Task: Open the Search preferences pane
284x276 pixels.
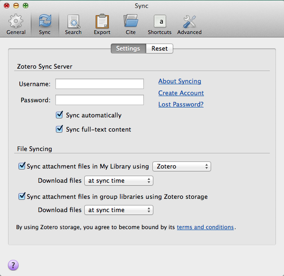Action: (73, 24)
